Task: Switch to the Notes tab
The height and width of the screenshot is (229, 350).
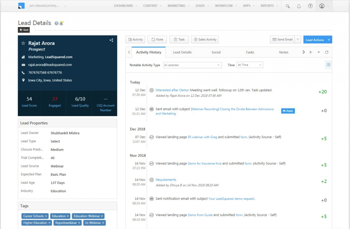Action: tap(284, 52)
